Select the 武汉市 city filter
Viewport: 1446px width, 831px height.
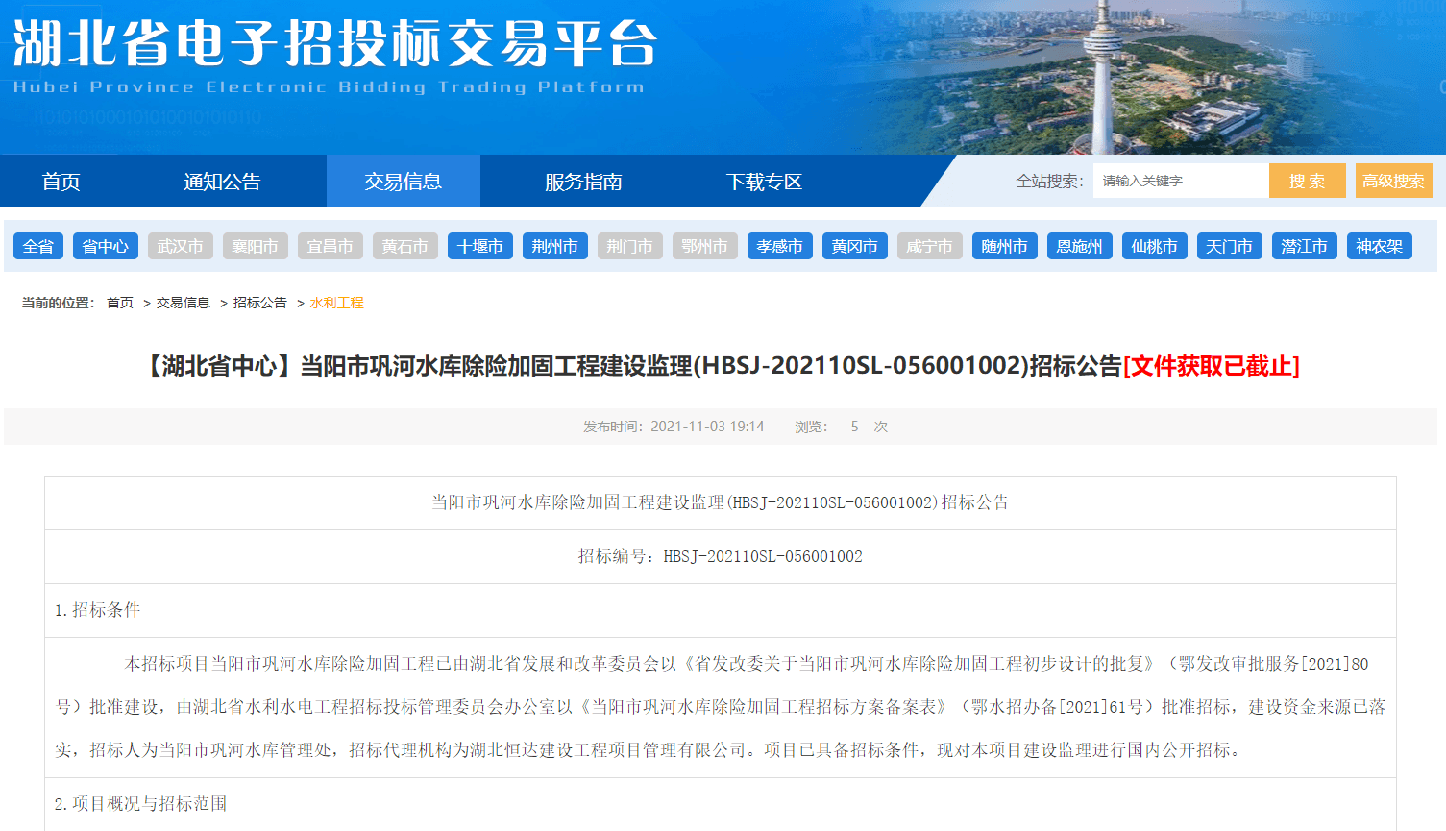181,247
